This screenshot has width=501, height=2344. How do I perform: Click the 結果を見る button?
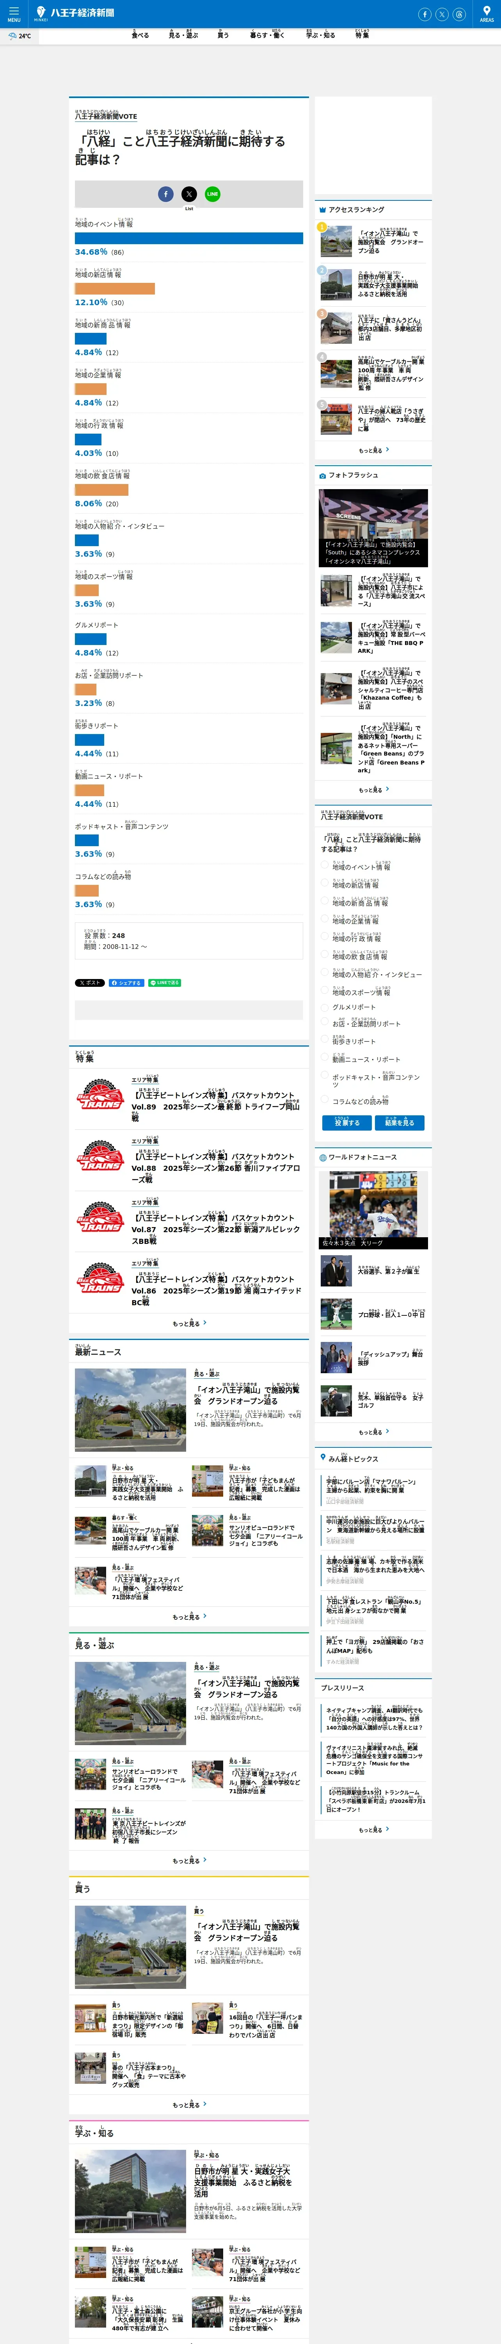point(399,1122)
